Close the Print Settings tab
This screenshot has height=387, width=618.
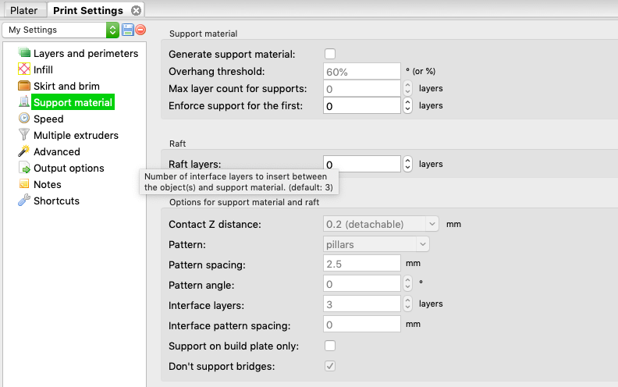click(x=137, y=11)
